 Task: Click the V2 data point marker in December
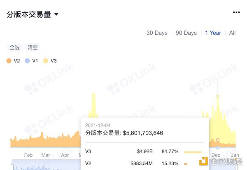[x=217, y=140]
